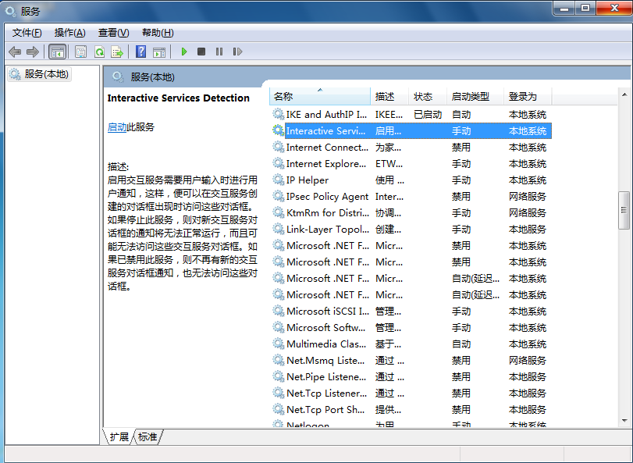
Task: Restart the service using the restart icon
Action: click(238, 51)
